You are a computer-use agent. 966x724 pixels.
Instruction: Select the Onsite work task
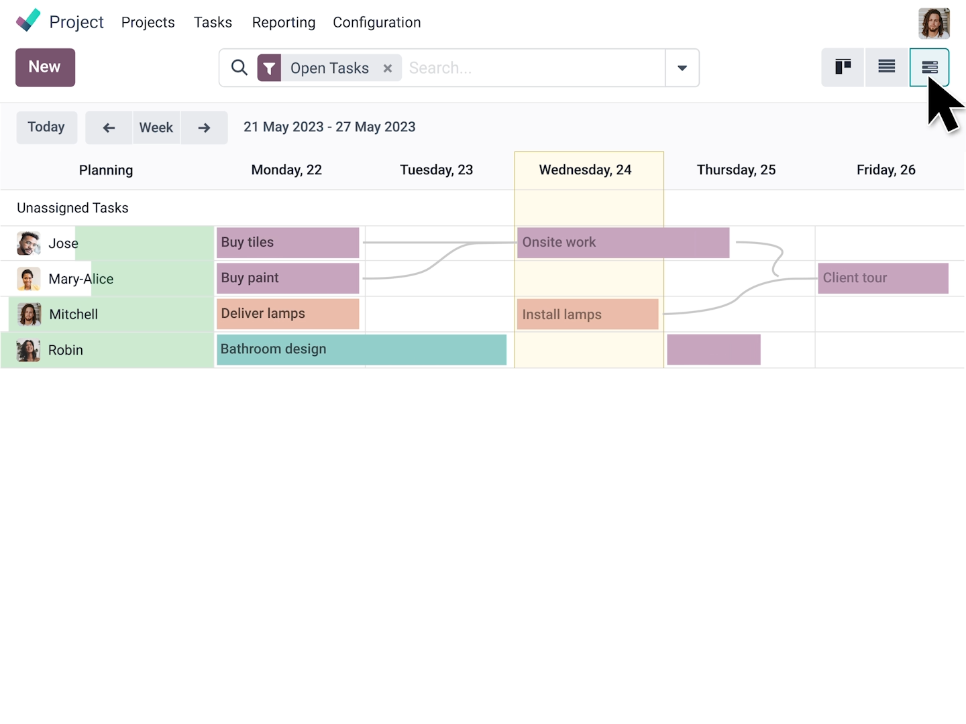pos(623,243)
